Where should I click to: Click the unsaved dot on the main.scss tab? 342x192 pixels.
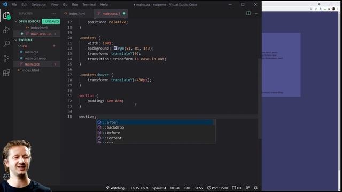(x=124, y=13)
